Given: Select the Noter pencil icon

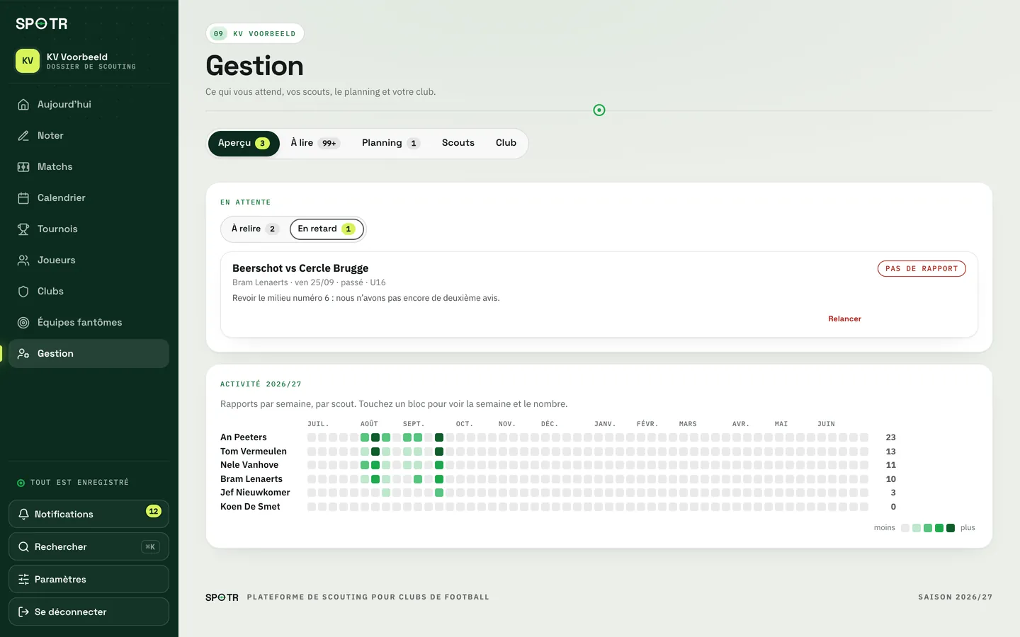Looking at the screenshot, I should coord(23,136).
